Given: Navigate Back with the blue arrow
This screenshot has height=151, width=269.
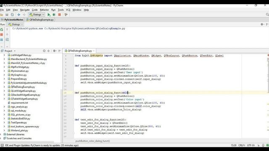Looking at the screenshot, I should pos(18,15).
